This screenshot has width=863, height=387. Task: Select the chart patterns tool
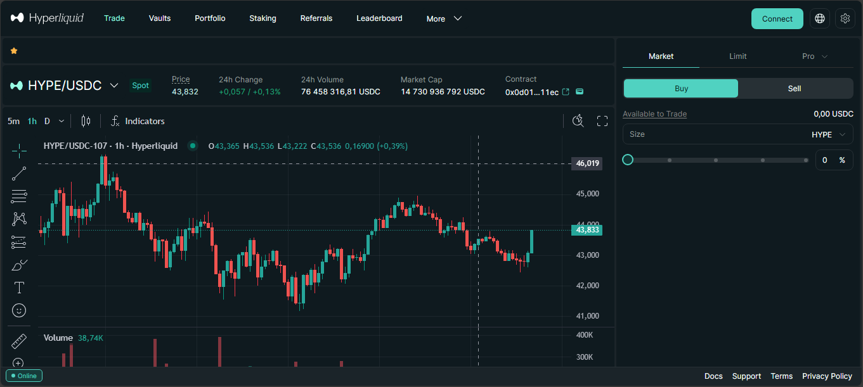[19, 219]
